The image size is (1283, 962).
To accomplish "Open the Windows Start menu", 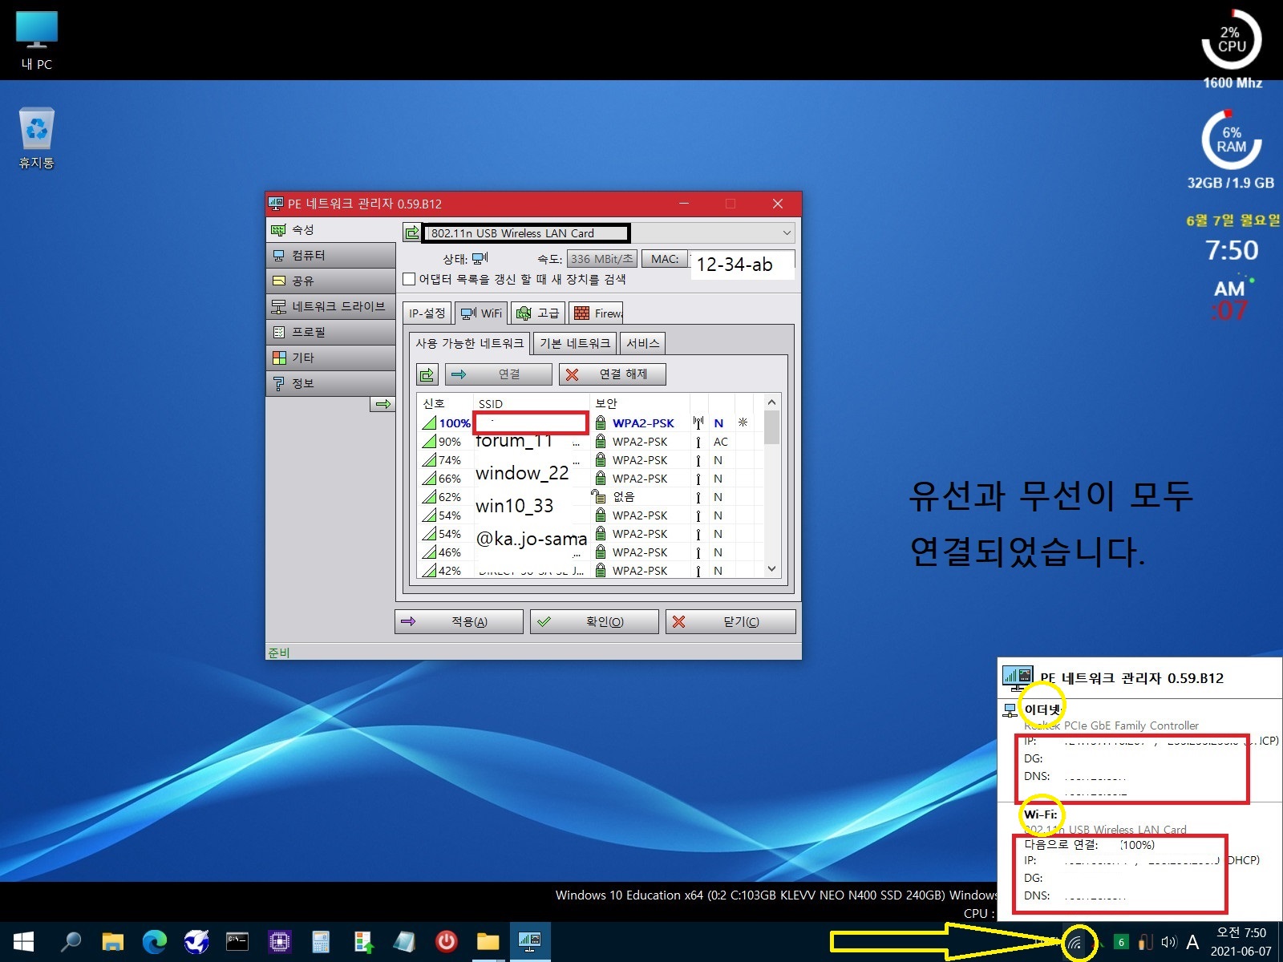I will [24, 941].
